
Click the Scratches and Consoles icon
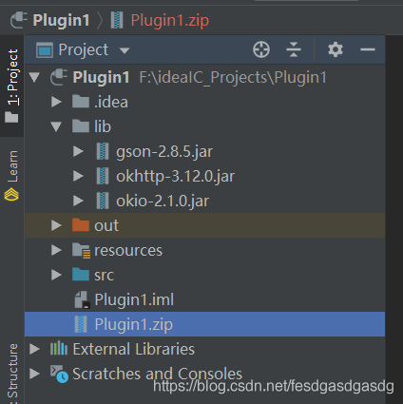tap(59, 374)
